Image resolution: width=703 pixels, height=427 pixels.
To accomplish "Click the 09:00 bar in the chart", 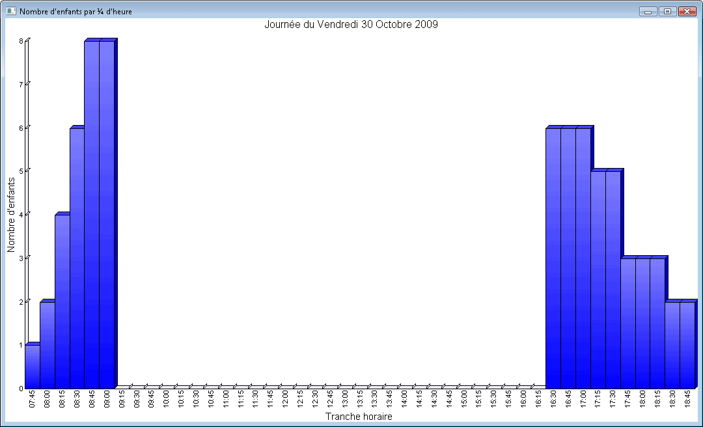I will point(107,215).
